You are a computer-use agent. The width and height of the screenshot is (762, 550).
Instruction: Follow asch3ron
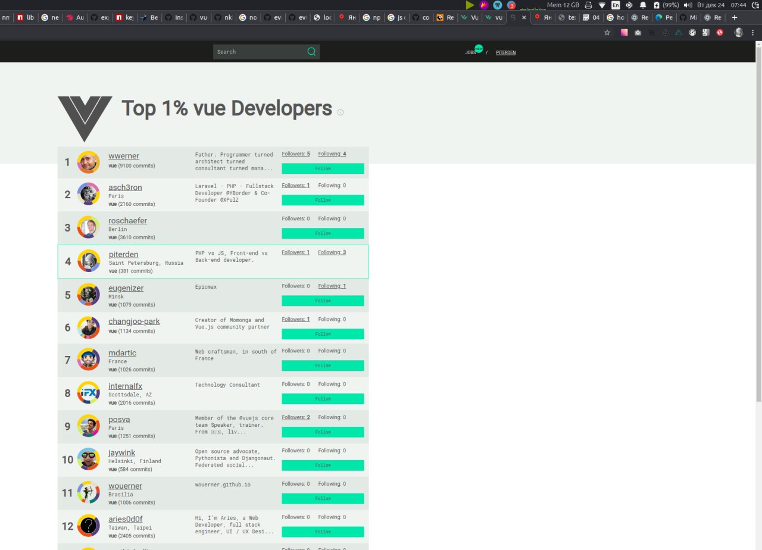click(323, 200)
